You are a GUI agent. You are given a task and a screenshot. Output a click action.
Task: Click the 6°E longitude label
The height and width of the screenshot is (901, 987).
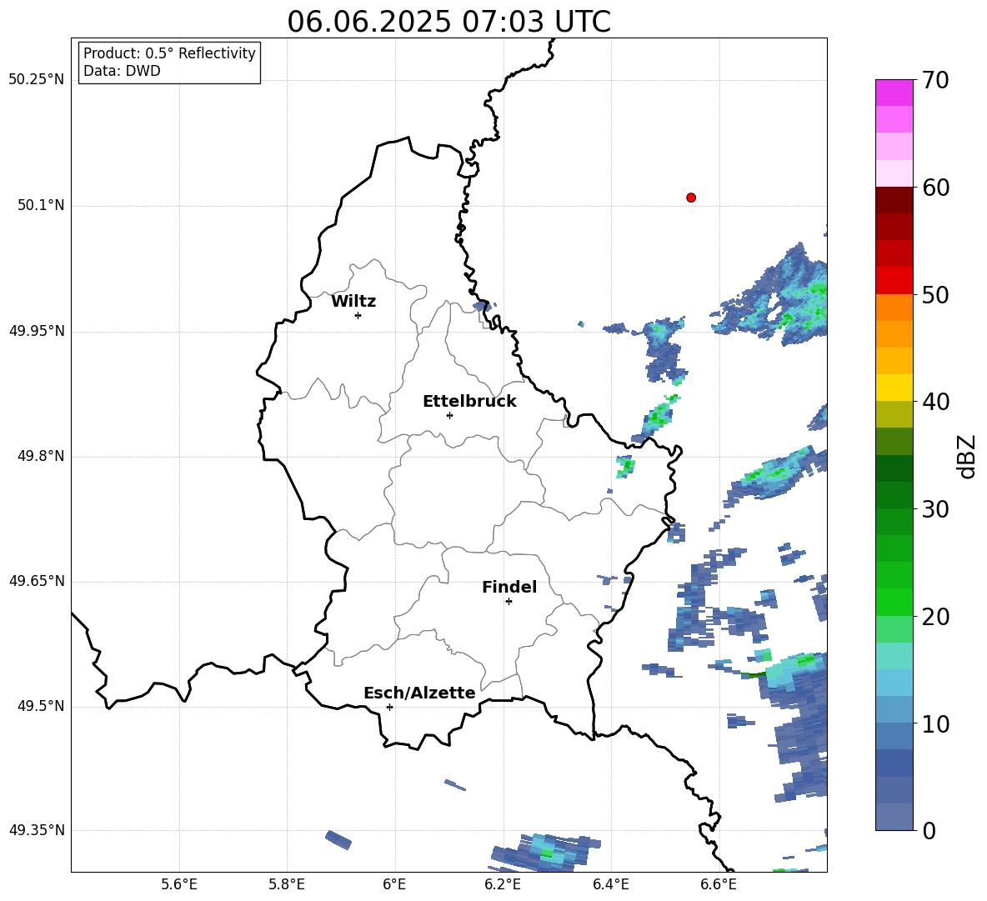[394, 885]
